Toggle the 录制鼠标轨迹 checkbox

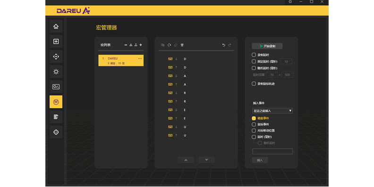[x=254, y=84]
